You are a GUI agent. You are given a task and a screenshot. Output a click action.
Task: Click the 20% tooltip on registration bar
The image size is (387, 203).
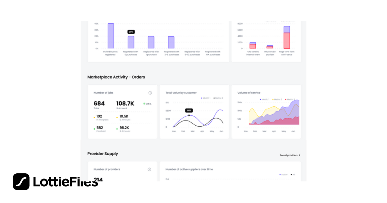click(x=131, y=32)
